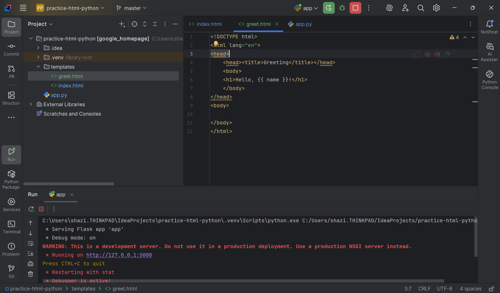The height and width of the screenshot is (293, 500).
Task: Open Python Packages tool window
Action: point(11,180)
